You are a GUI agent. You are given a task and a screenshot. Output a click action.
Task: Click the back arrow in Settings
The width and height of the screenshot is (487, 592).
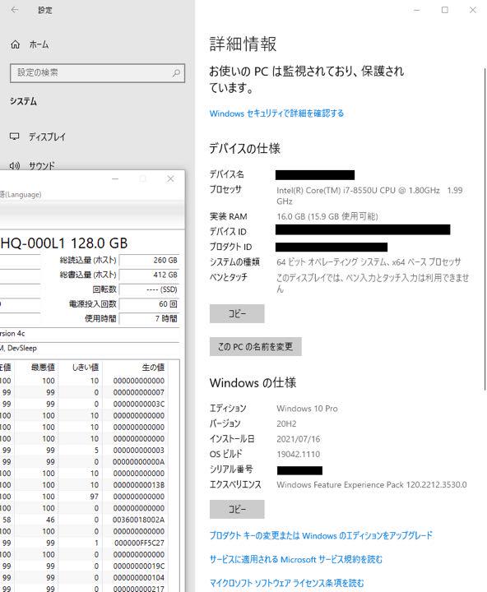point(14,10)
